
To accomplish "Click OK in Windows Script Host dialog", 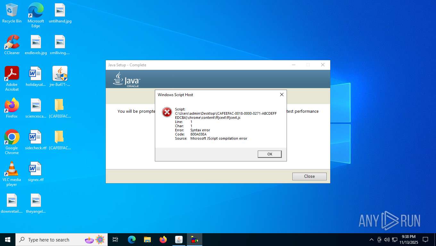I will click(x=270, y=154).
